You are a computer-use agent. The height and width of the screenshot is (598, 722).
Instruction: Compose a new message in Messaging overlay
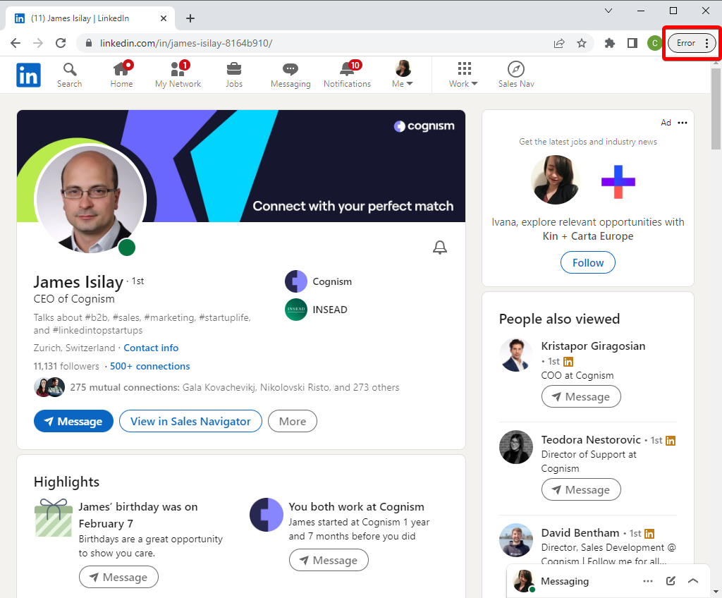[x=671, y=581]
